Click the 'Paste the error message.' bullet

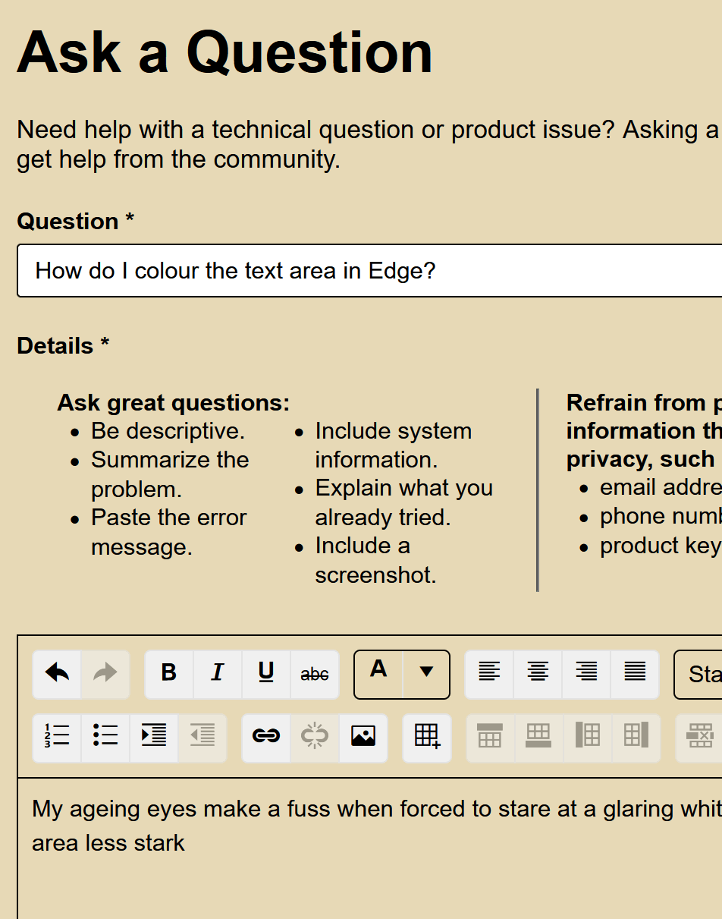coord(168,532)
